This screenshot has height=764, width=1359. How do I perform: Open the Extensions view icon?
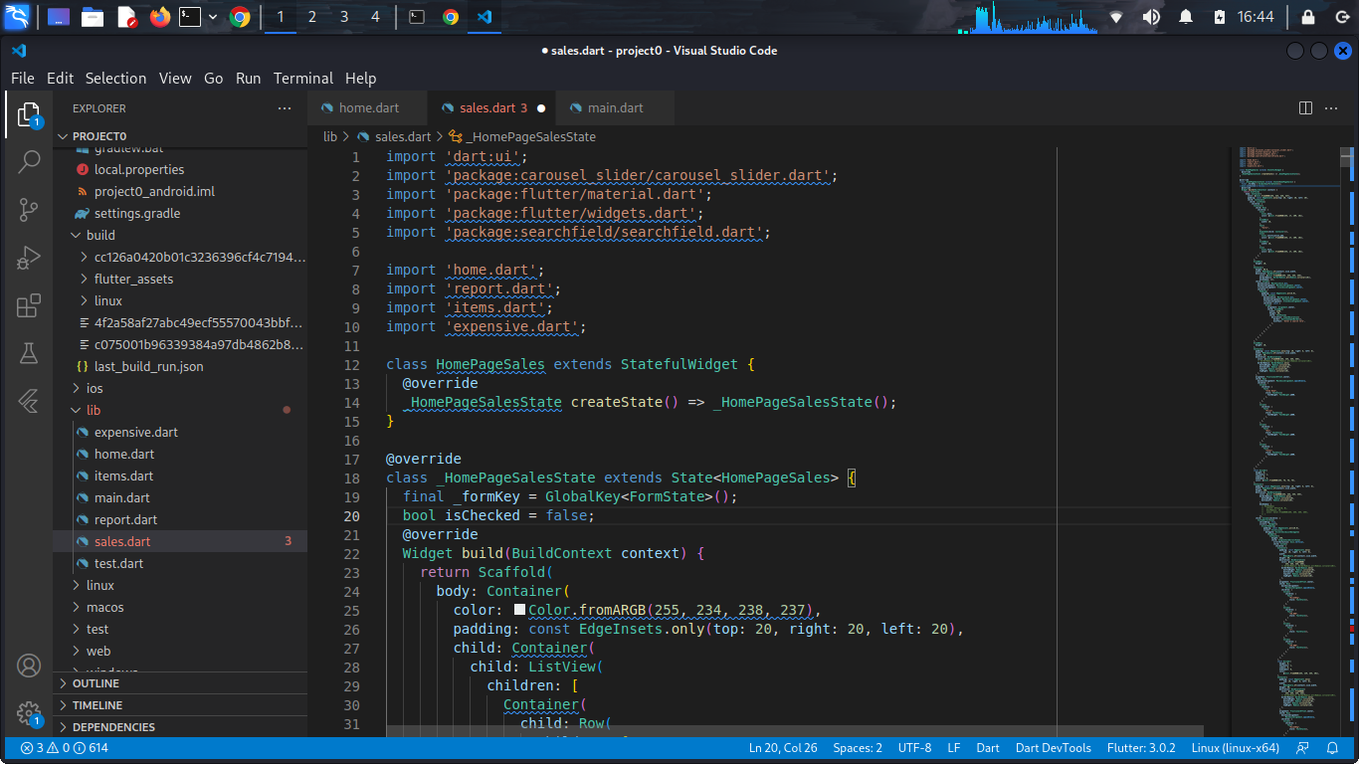tap(29, 304)
